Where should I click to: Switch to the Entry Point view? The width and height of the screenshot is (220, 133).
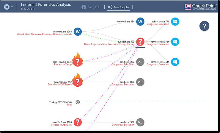tap(91, 7)
